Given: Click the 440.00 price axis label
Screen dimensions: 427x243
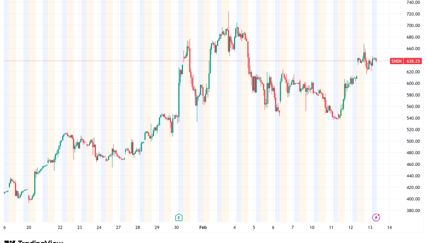Looking at the screenshot, I should point(413,176).
